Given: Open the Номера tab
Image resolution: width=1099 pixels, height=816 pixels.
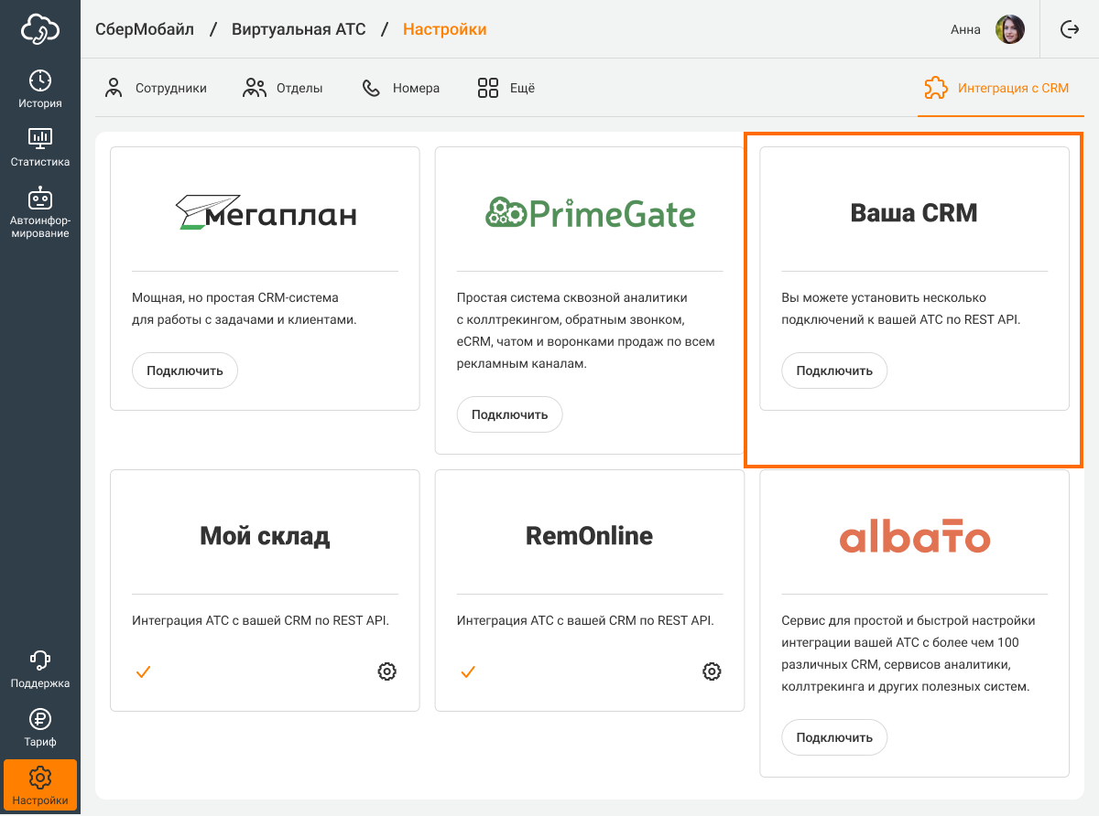Looking at the screenshot, I should [x=401, y=89].
